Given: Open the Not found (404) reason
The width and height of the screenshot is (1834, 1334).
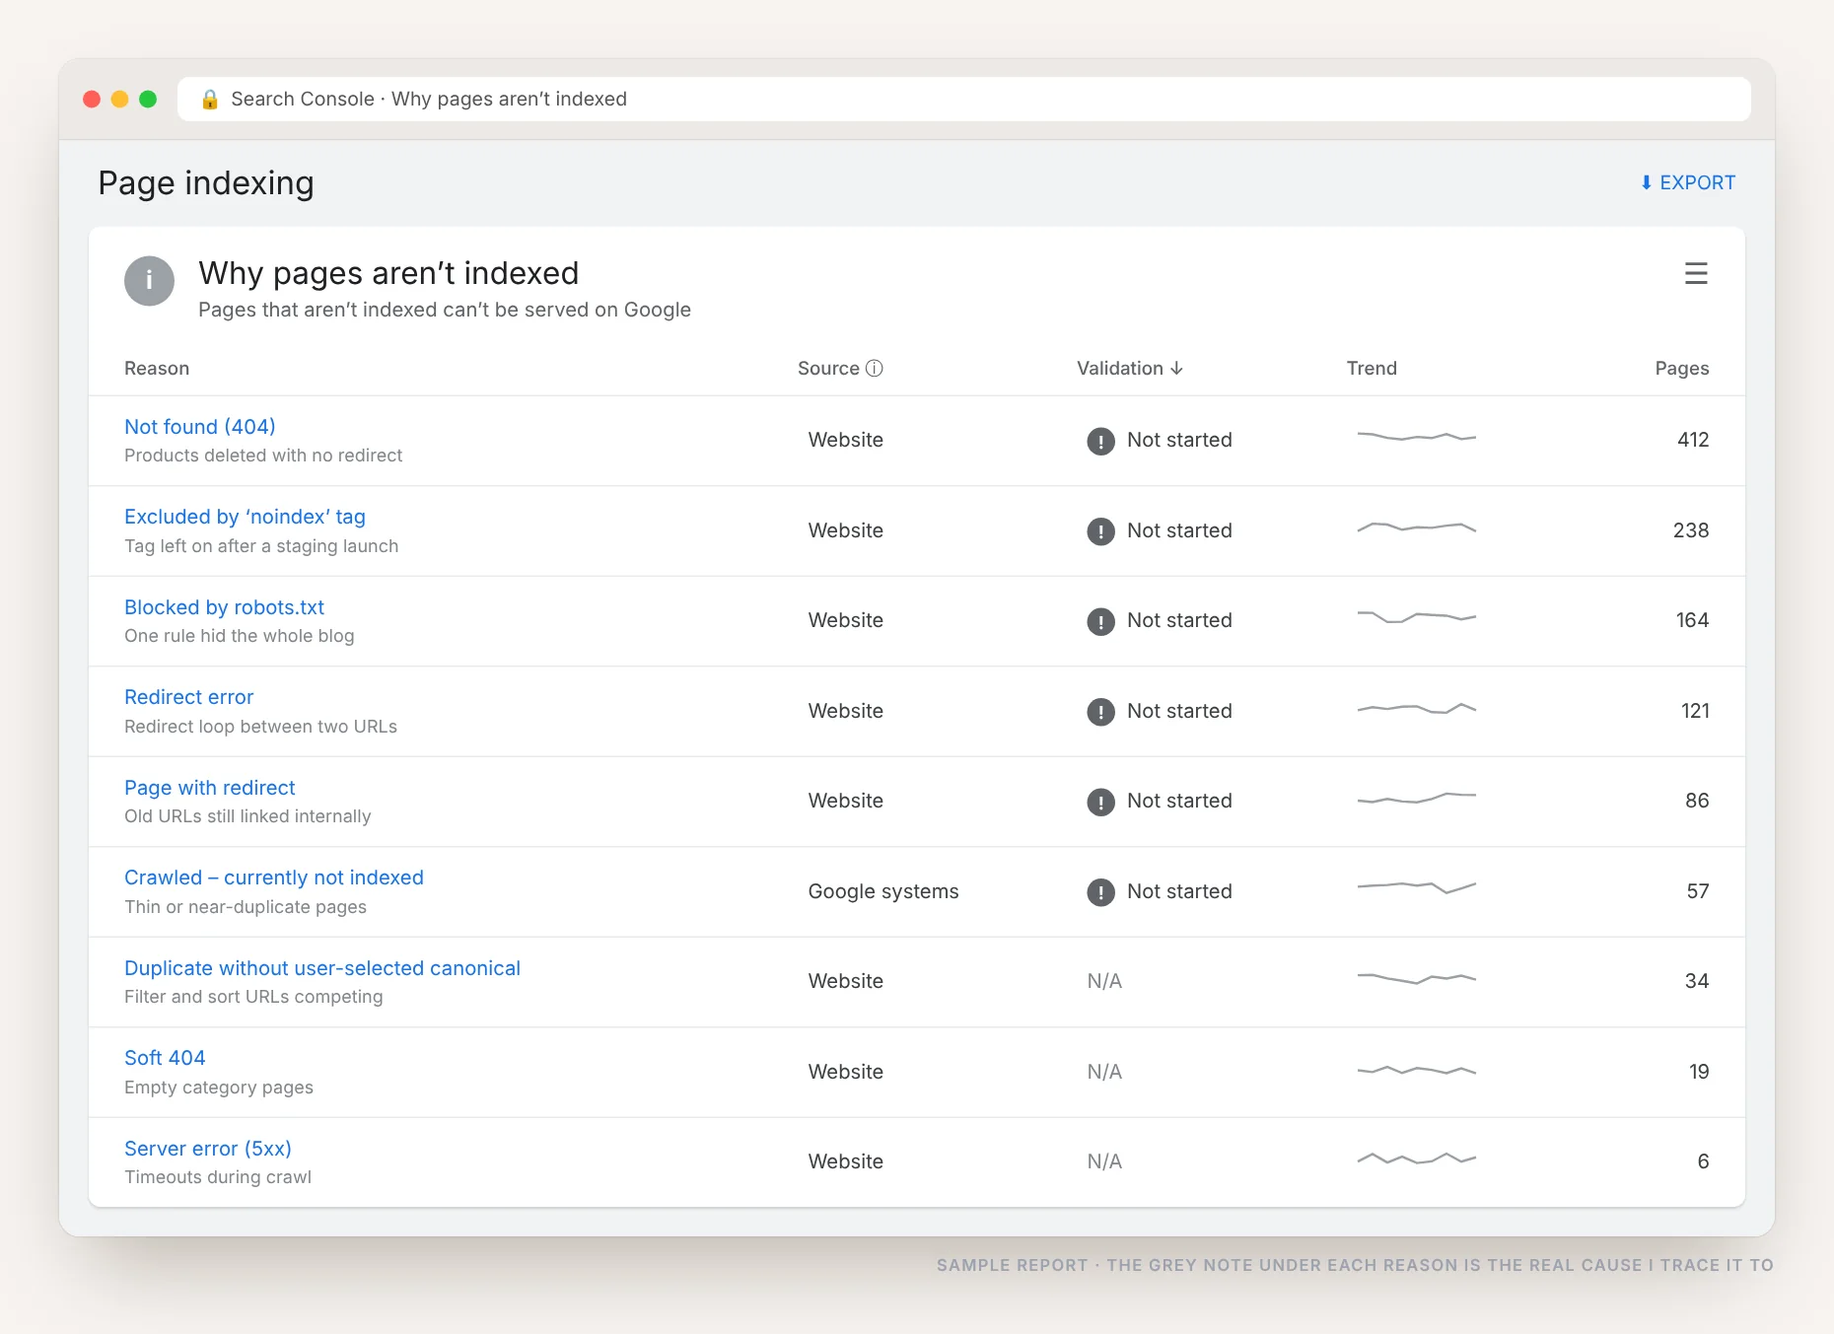Looking at the screenshot, I should [x=200, y=426].
